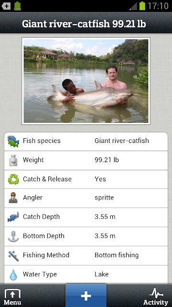Tap the Bottom fishing method value
Screen dimensions: 172x307
(117, 255)
